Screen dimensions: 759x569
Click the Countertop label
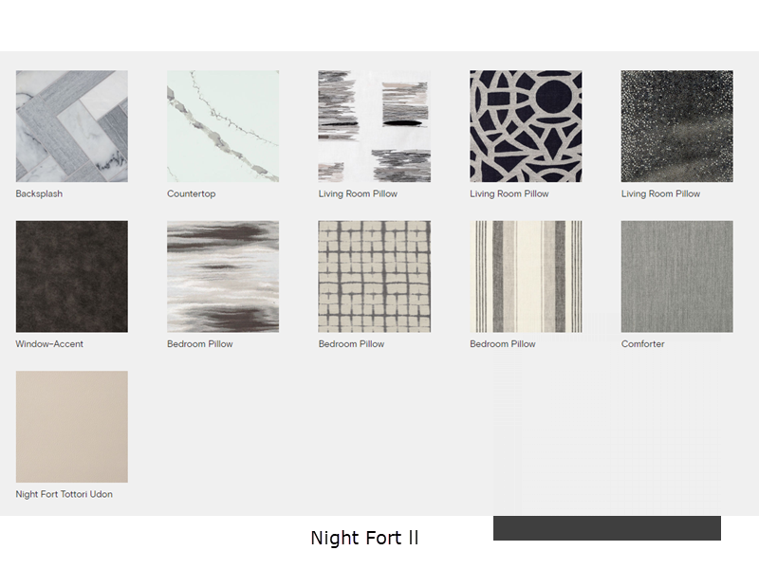tap(192, 193)
